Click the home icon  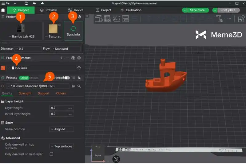3,10
